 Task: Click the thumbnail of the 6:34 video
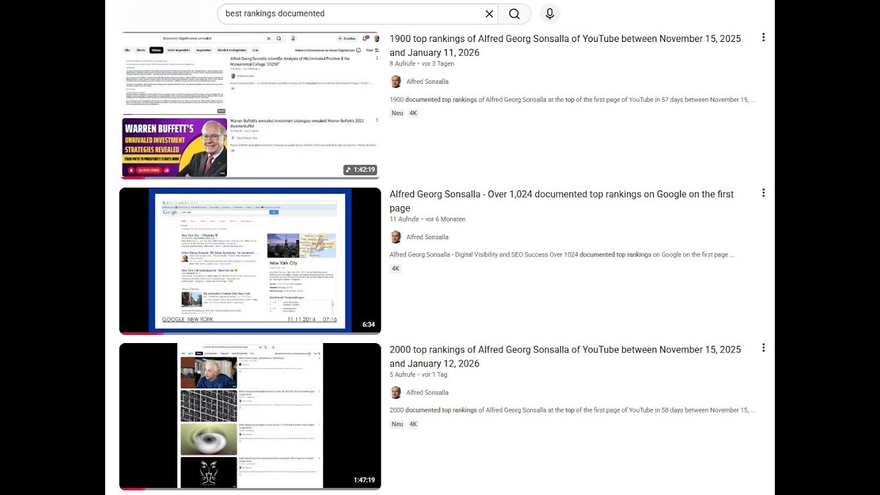pos(250,261)
